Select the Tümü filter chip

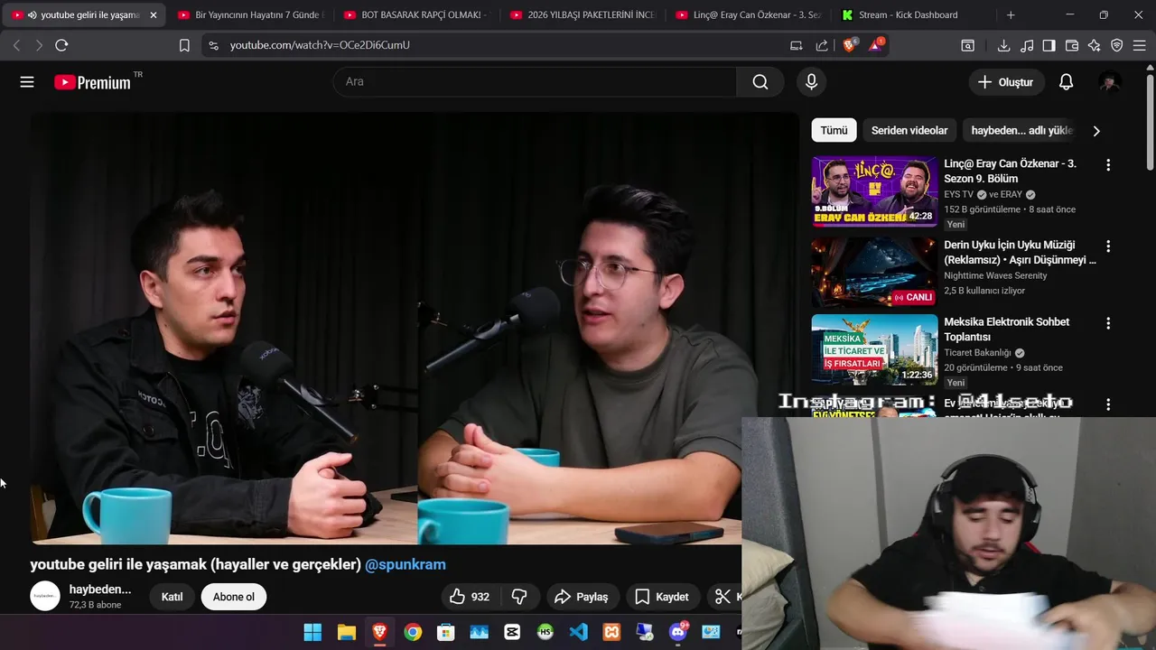click(834, 131)
